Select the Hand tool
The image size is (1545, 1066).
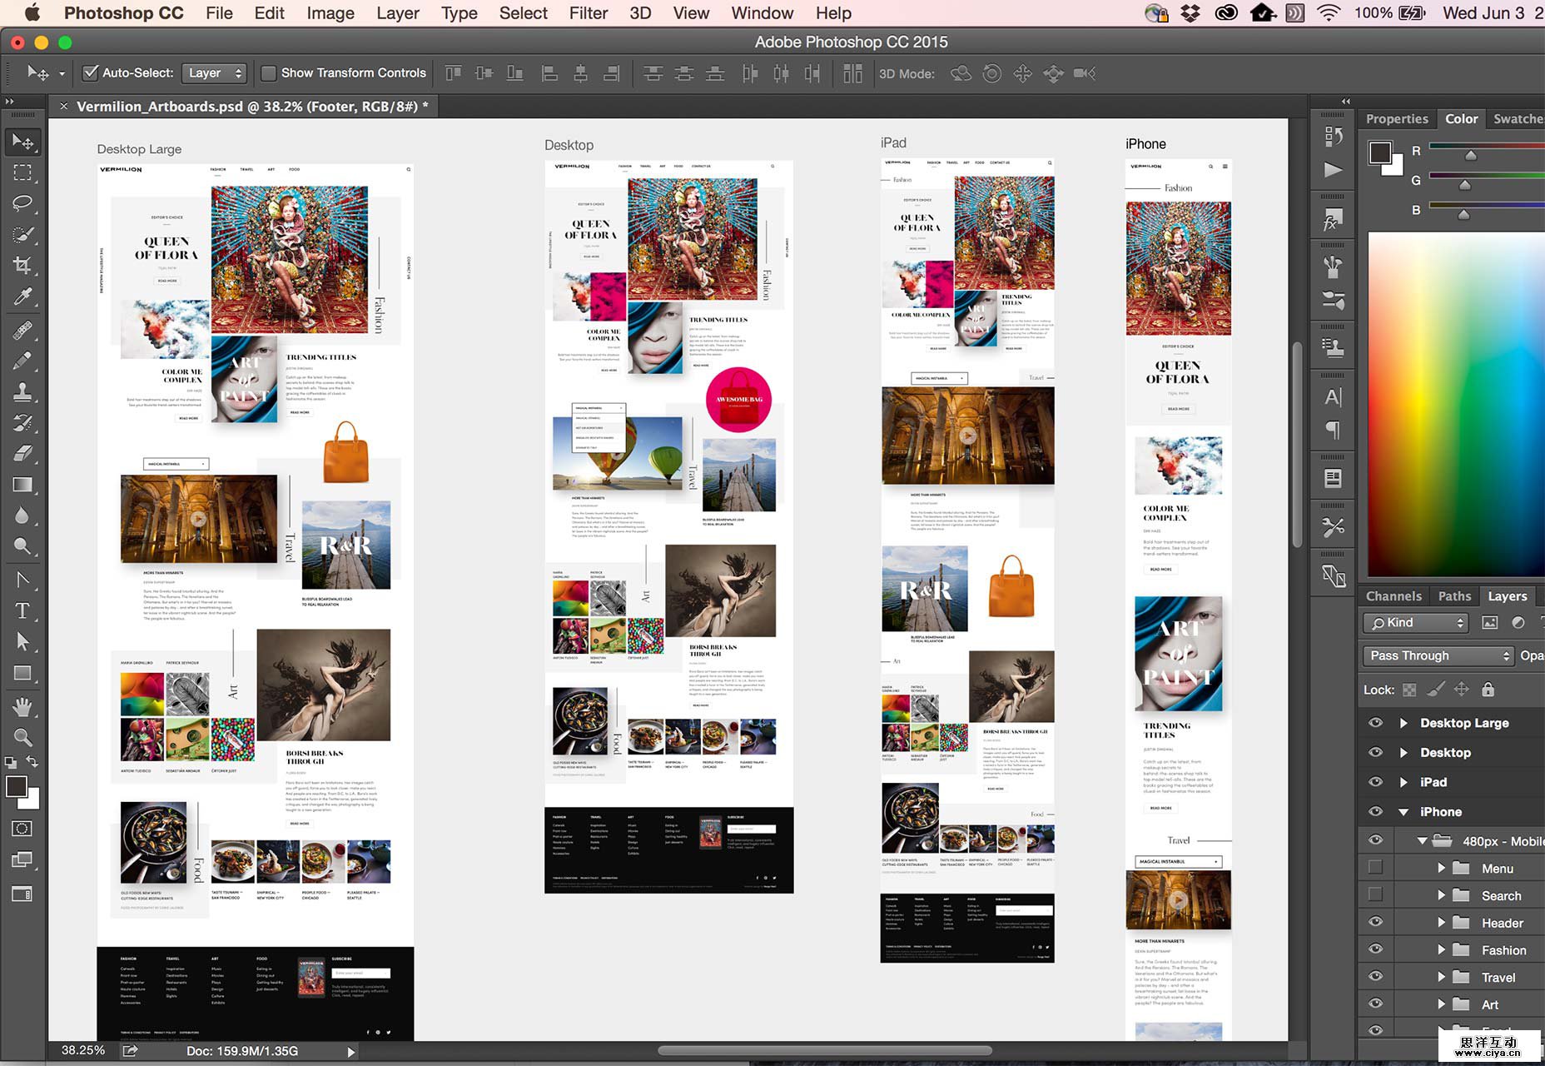[22, 707]
